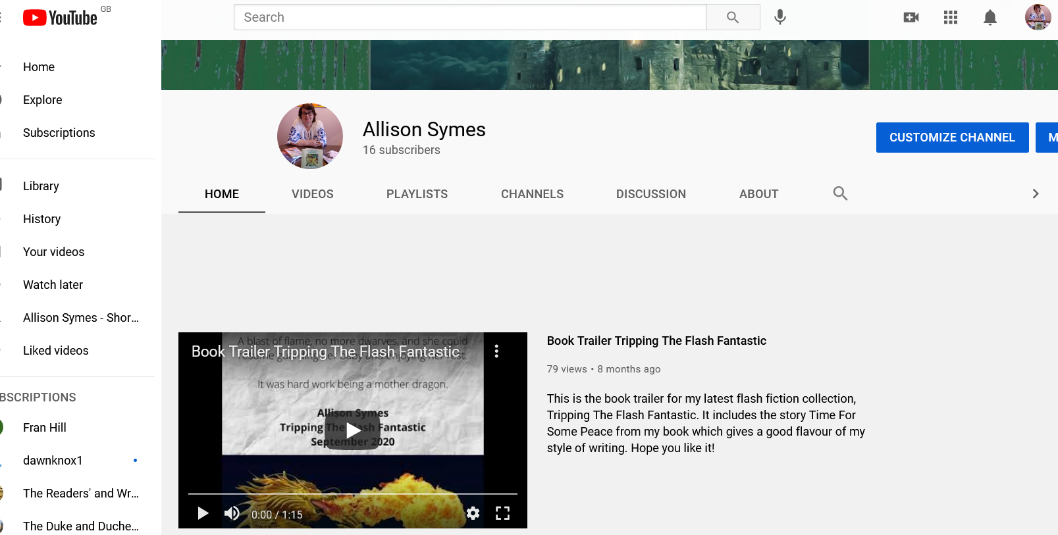Open the create video camera icon
This screenshot has height=535, width=1058.
[x=911, y=17]
